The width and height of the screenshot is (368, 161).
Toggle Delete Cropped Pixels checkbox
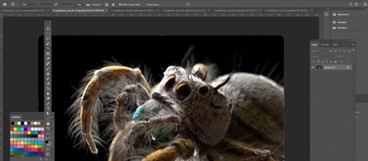(x=120, y=5)
